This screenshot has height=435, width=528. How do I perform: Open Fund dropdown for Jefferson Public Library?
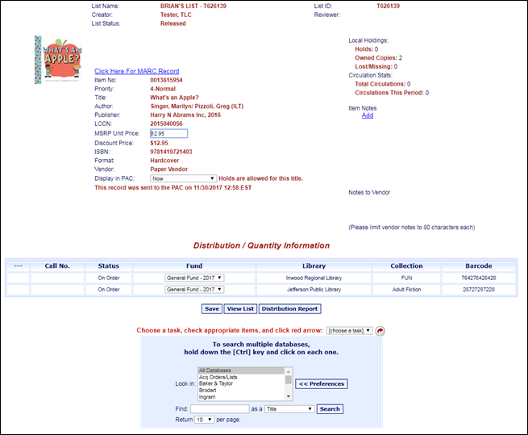tap(194, 289)
